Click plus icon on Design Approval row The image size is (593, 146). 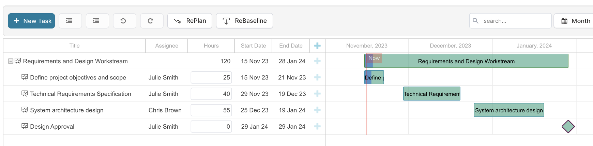point(317,126)
